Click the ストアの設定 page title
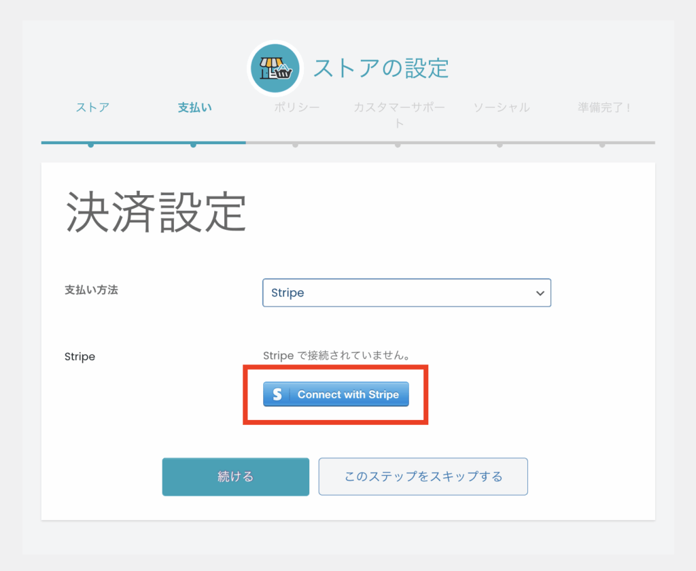 [381, 68]
